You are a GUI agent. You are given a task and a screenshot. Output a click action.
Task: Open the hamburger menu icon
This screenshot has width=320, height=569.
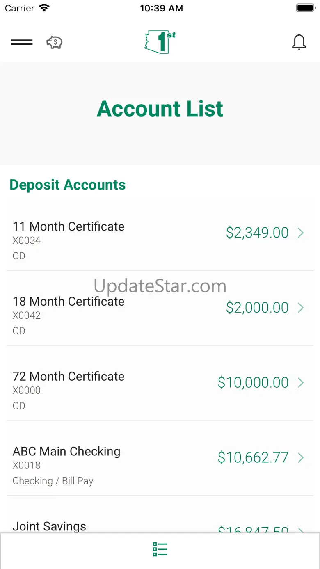coord(22,42)
